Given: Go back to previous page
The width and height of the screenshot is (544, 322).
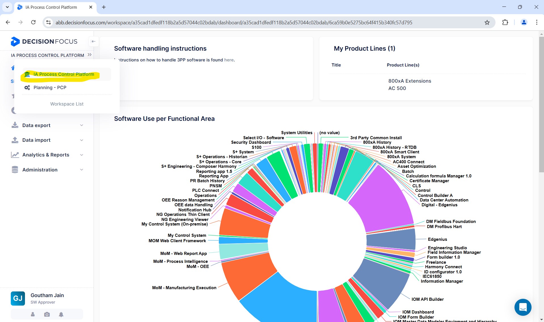Looking at the screenshot, I should 8,22.
